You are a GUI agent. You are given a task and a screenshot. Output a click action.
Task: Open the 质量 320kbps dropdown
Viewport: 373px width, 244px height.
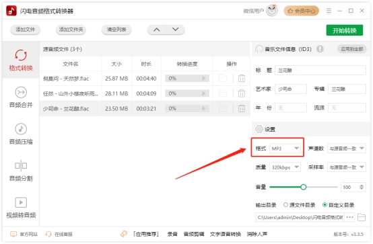[285, 167]
